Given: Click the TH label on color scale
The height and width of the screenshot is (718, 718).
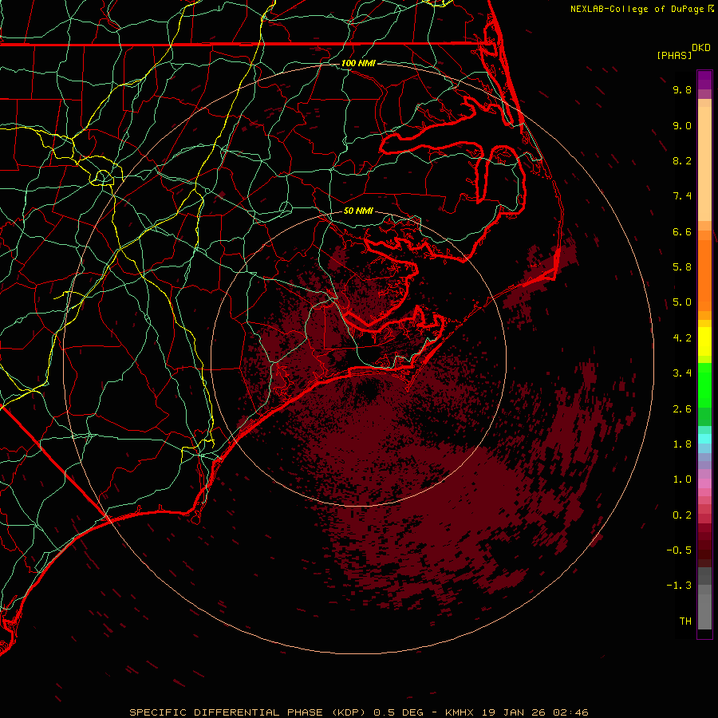Looking at the screenshot, I should pos(685,621).
